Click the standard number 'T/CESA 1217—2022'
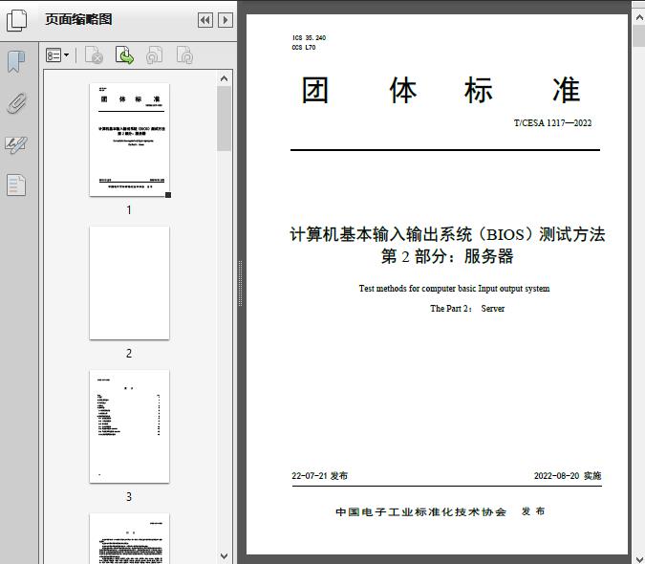Viewport: 645px width, 564px height. (552, 123)
